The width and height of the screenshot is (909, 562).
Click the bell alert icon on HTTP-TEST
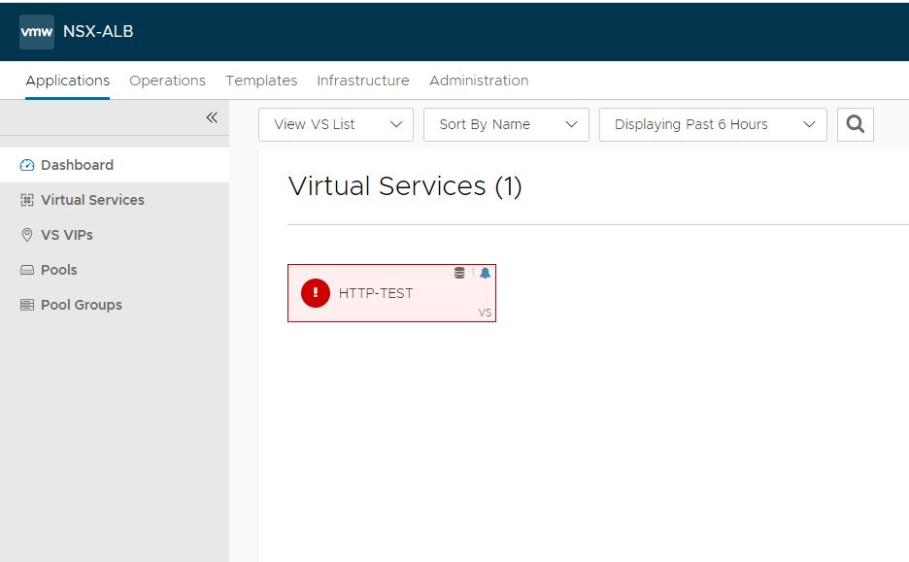(486, 273)
